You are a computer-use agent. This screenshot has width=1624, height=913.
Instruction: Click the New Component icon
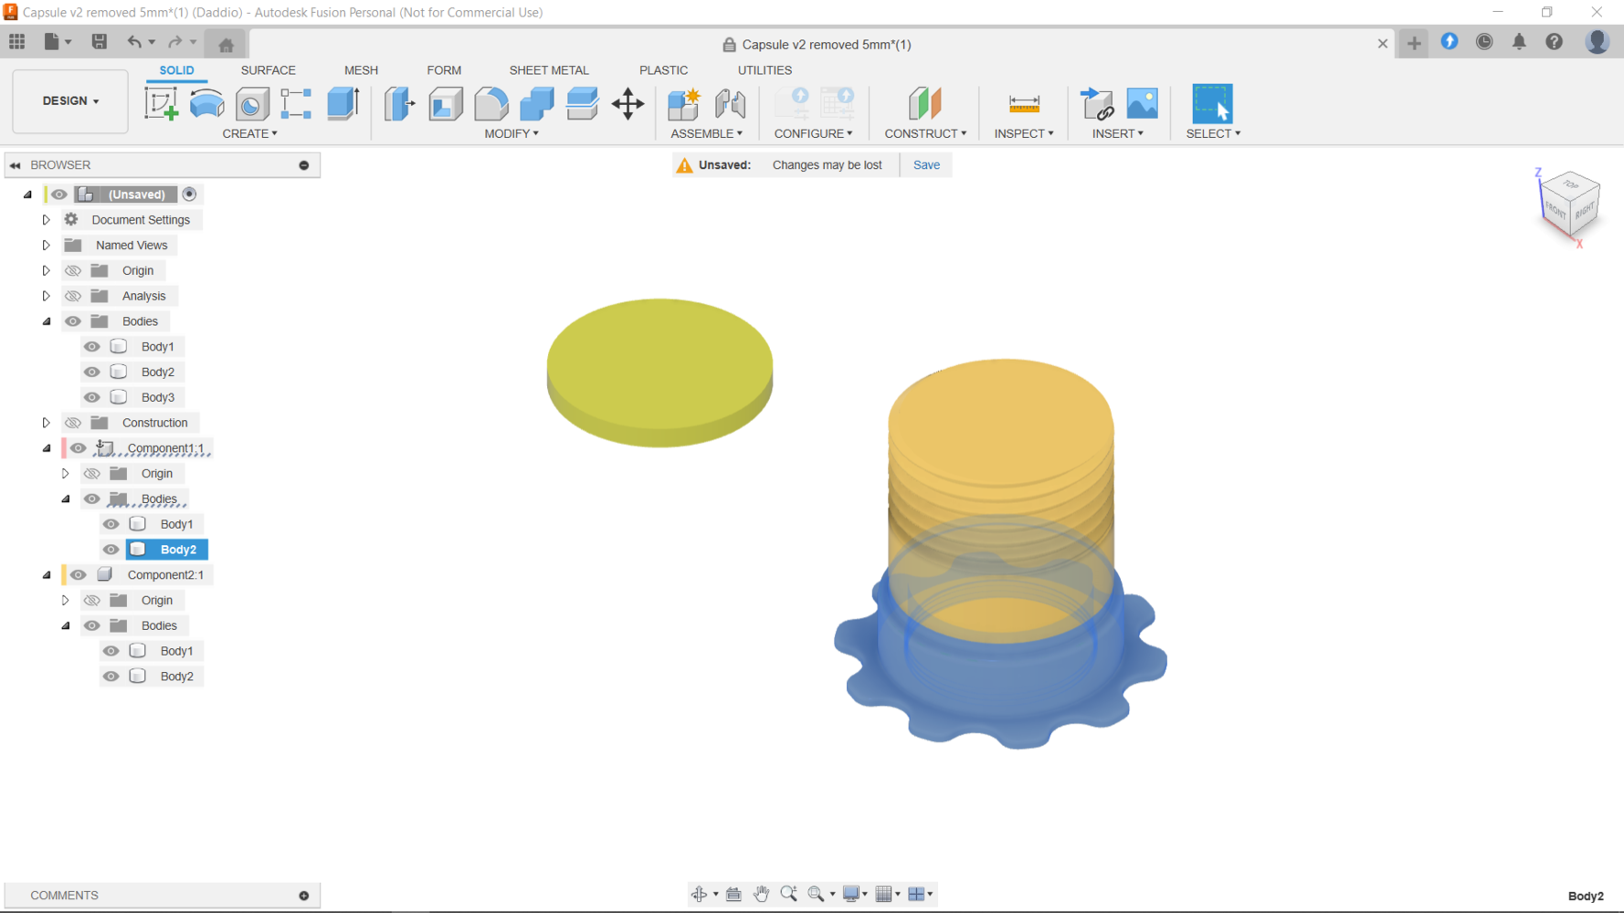683,103
